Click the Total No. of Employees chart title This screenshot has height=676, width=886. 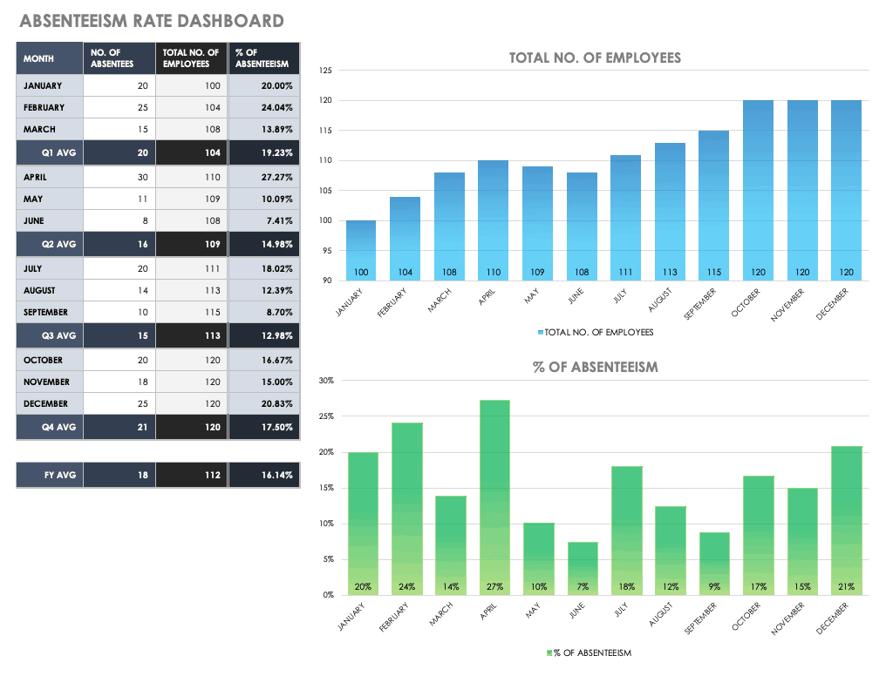[x=595, y=57]
